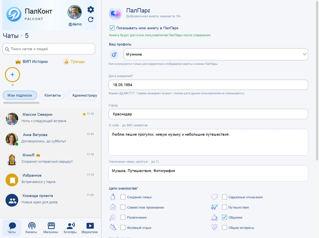Open settings via the gear icon

tap(90, 10)
